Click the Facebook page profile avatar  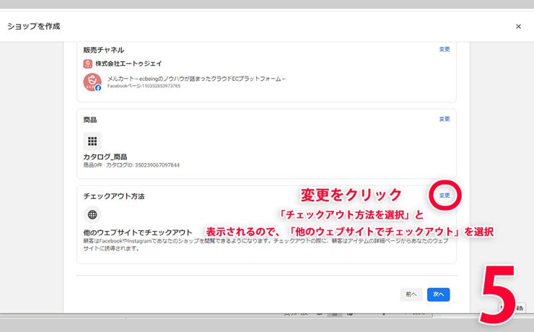92,82
